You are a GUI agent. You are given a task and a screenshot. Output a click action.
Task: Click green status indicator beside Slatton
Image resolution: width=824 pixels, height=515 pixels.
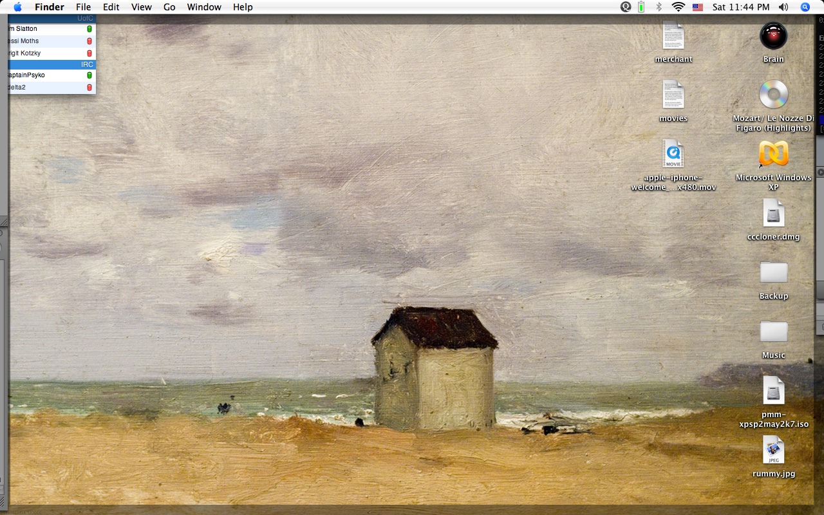point(89,29)
